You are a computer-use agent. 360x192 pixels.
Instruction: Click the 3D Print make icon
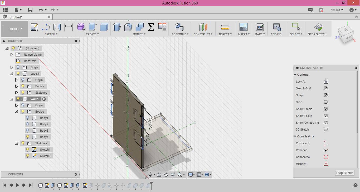(260, 27)
